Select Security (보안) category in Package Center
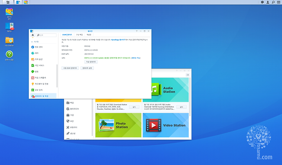The width and height of the screenshot is (282, 165). (79, 121)
